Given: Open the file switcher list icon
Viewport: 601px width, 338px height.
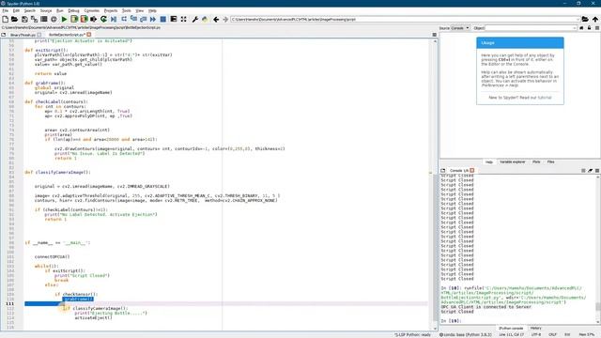Looking at the screenshot, I should [44, 19].
